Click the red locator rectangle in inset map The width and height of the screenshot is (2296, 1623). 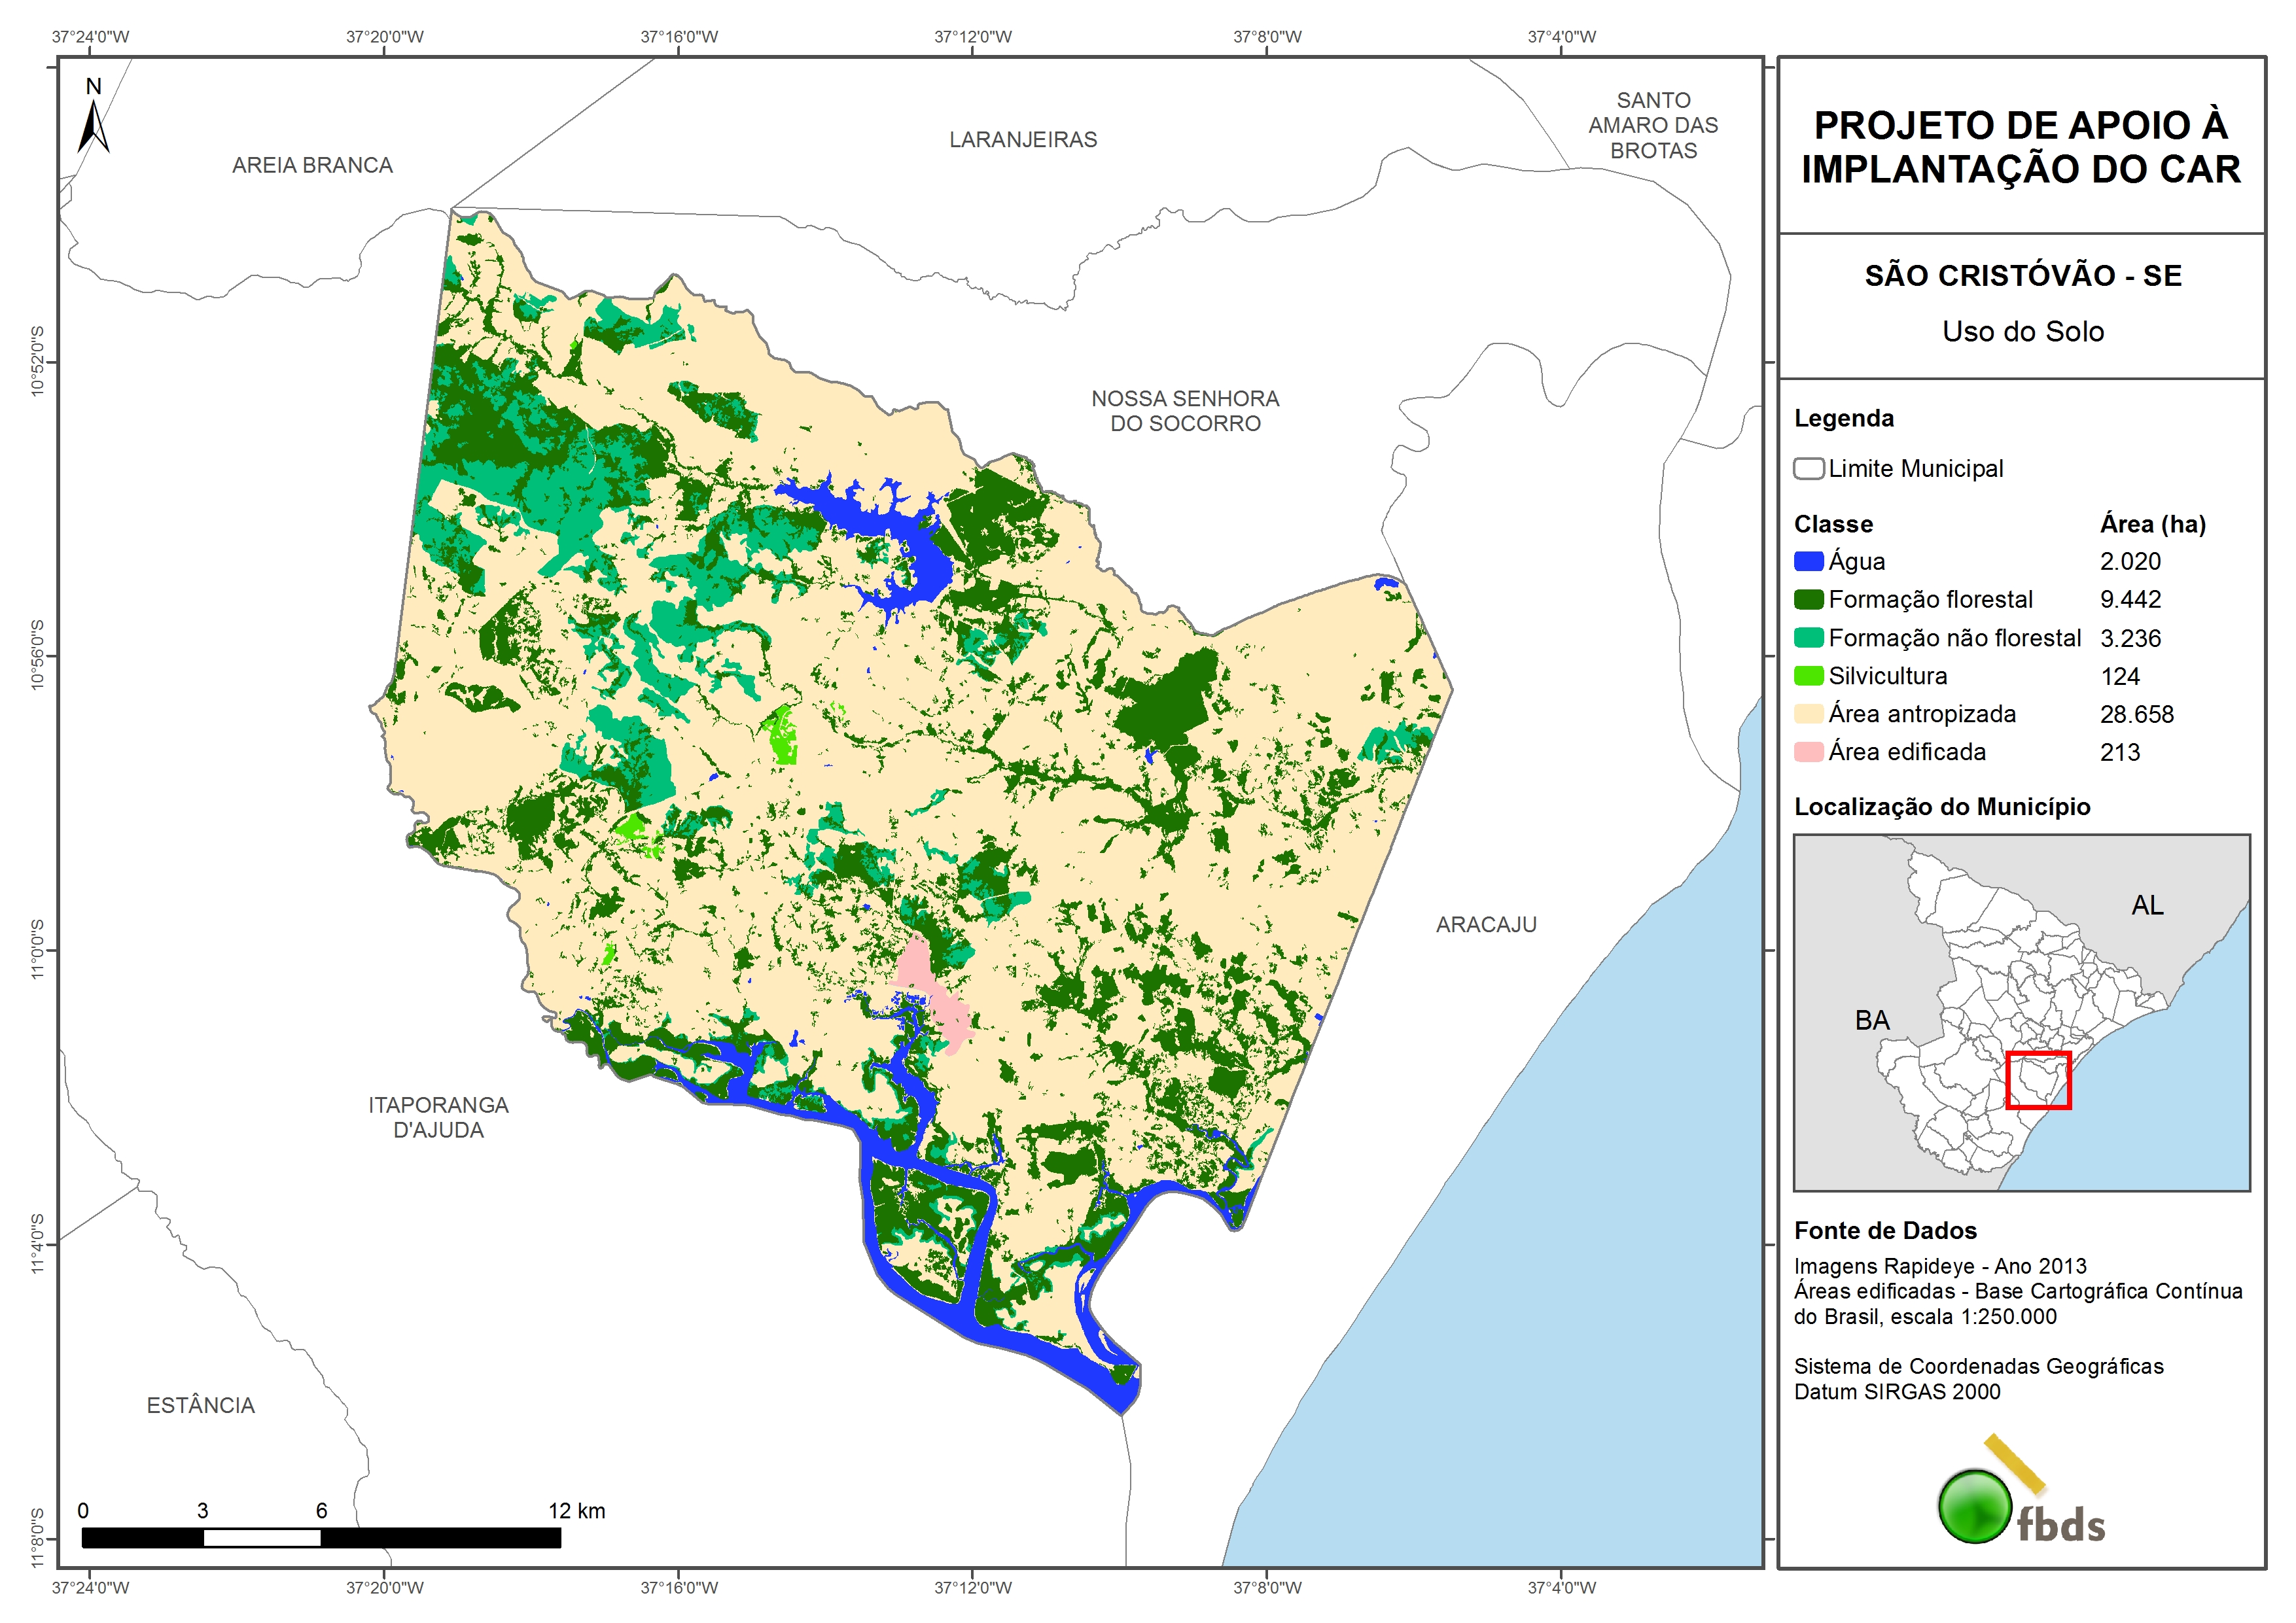pyautogui.click(x=2038, y=1080)
